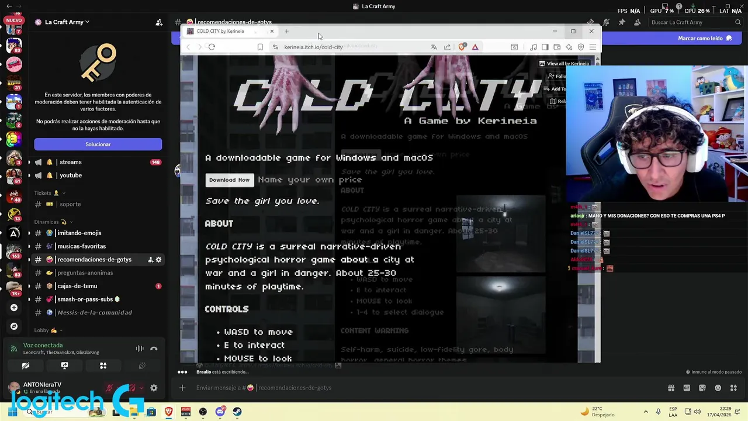
Task: Open browser main menu hamburger
Action: click(593, 47)
